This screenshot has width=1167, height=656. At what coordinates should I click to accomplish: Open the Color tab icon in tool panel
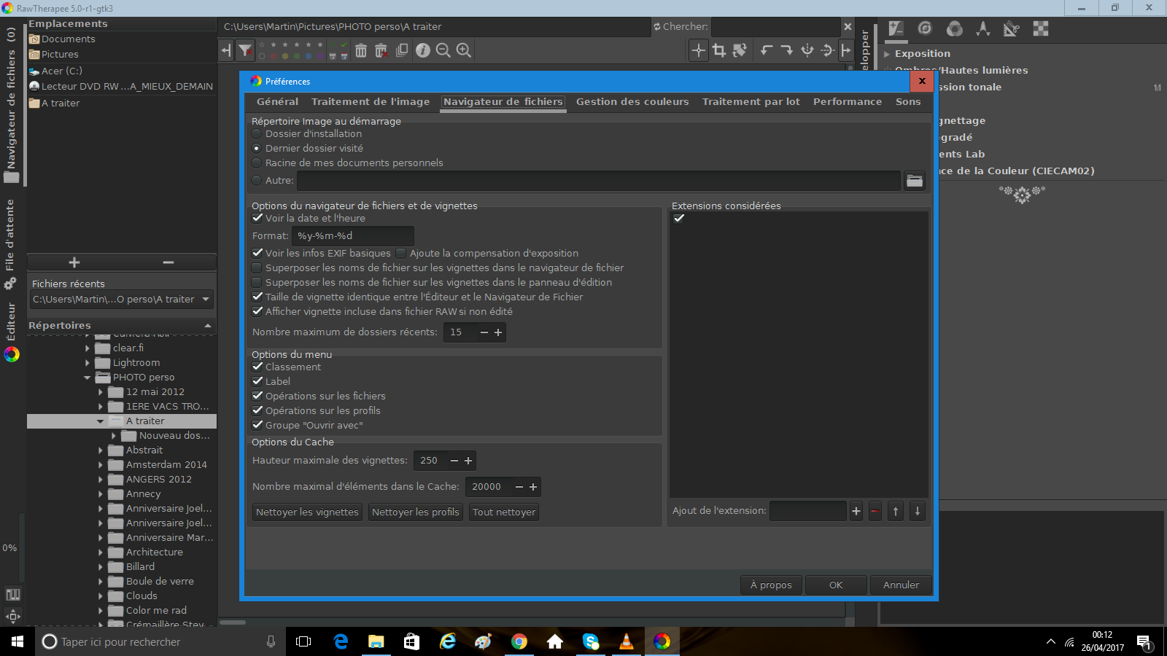pyautogui.click(x=954, y=29)
